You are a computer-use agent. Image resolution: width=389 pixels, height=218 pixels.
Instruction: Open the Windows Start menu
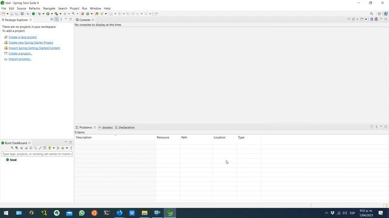click(6, 213)
